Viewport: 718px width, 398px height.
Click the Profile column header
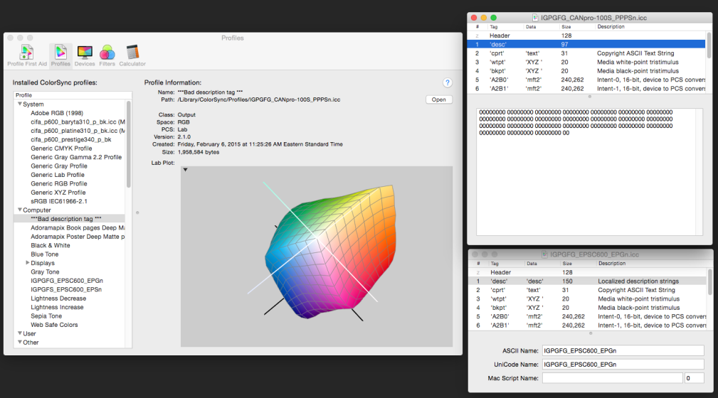click(x=73, y=95)
